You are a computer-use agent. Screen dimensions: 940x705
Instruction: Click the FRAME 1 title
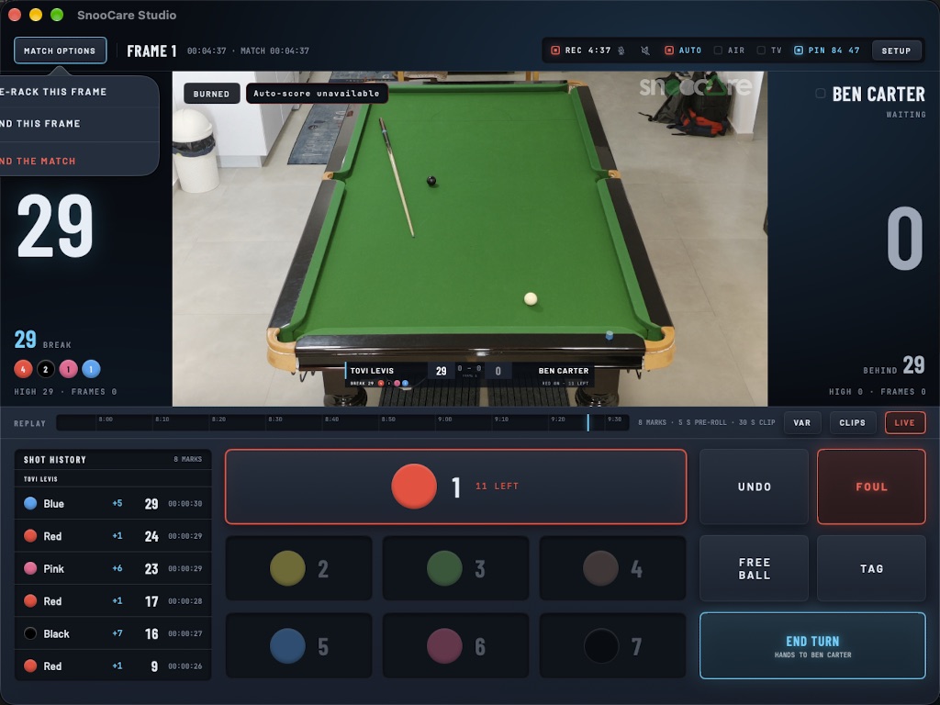(x=151, y=51)
